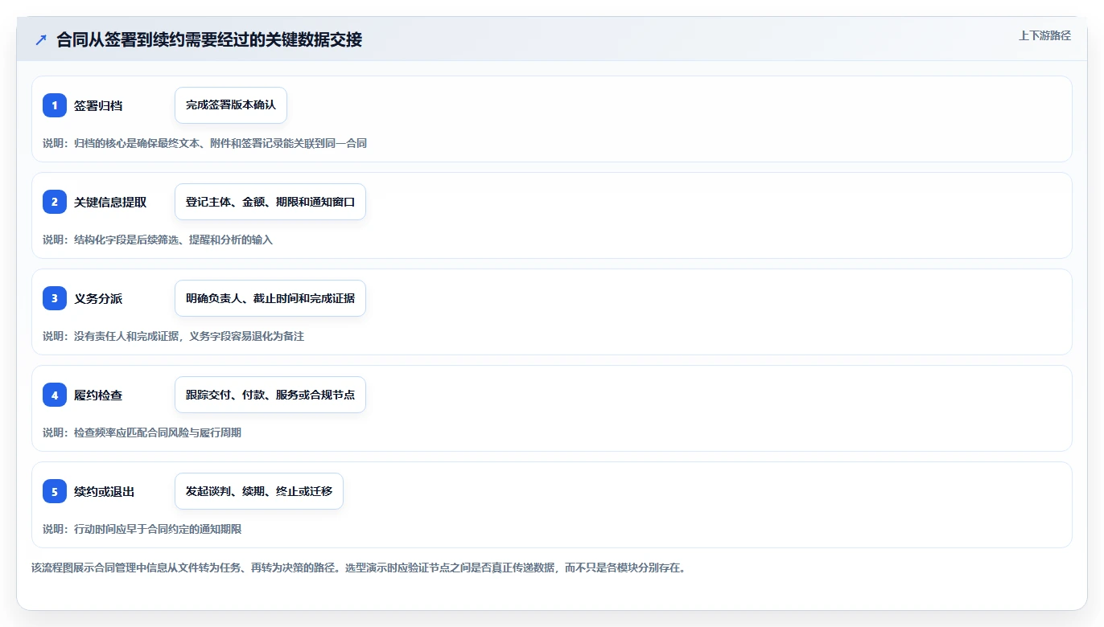Click the step 3 number badge

[x=55, y=298]
